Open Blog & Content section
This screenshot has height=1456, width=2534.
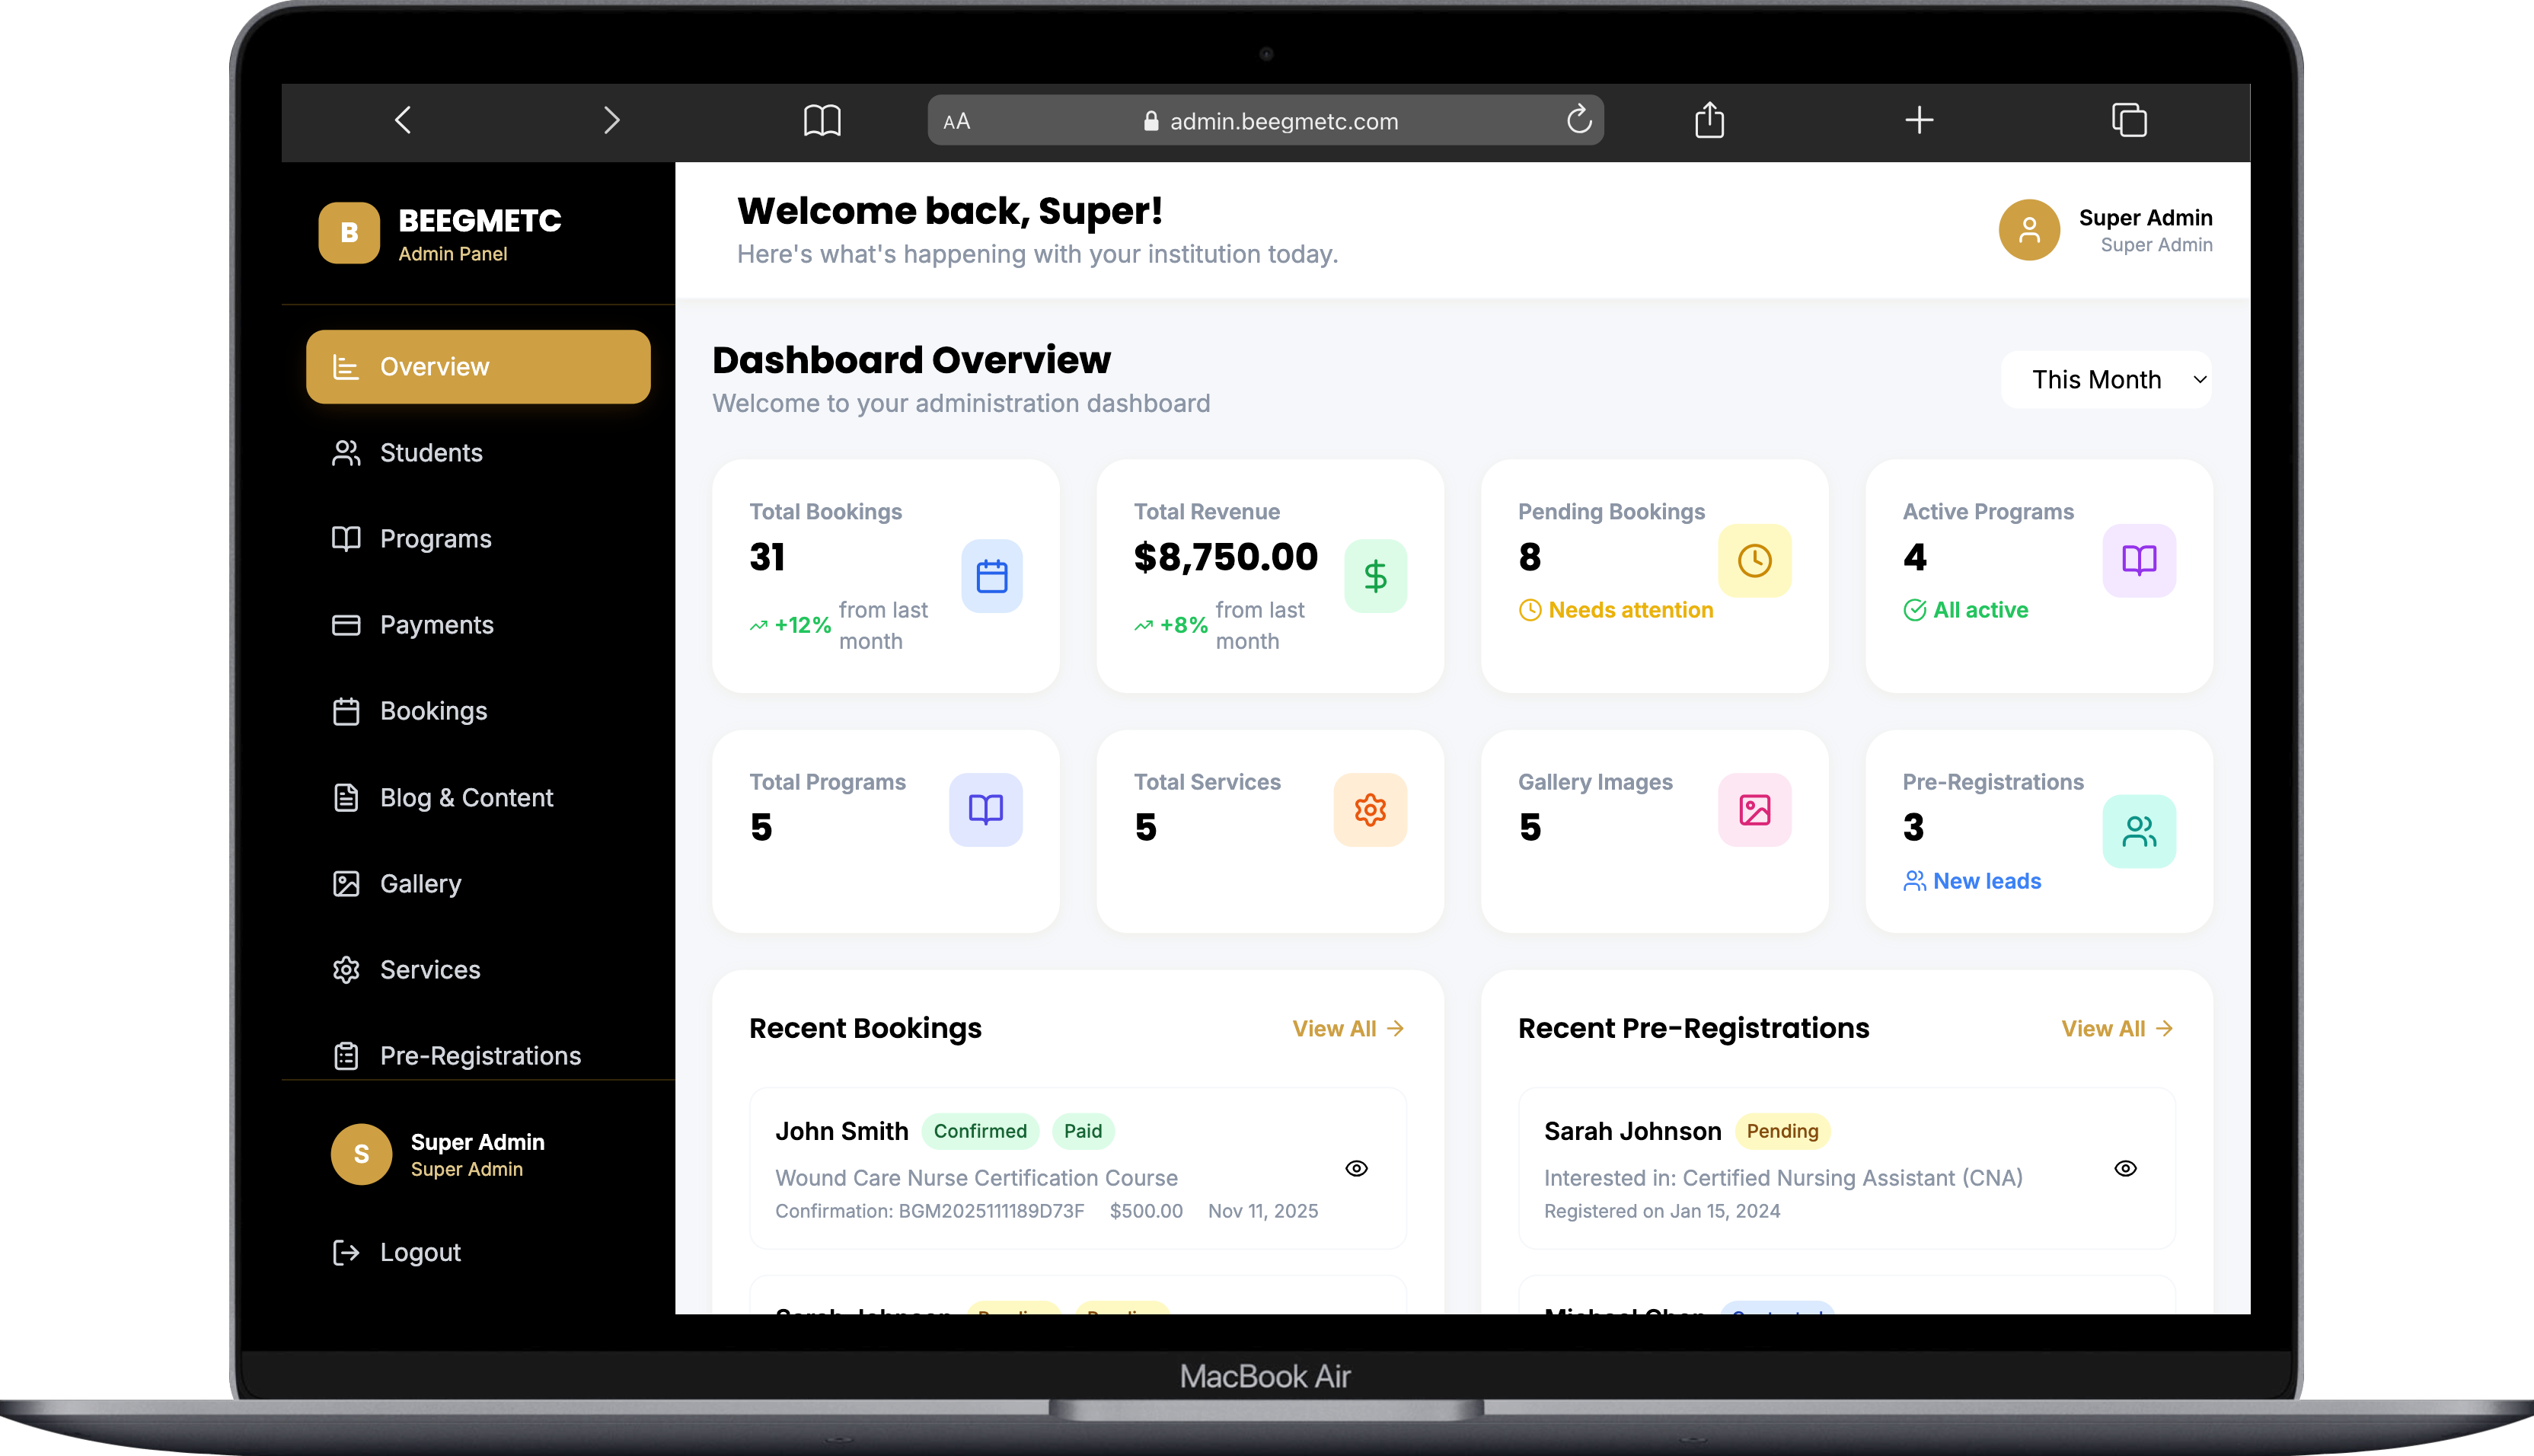[x=464, y=798]
